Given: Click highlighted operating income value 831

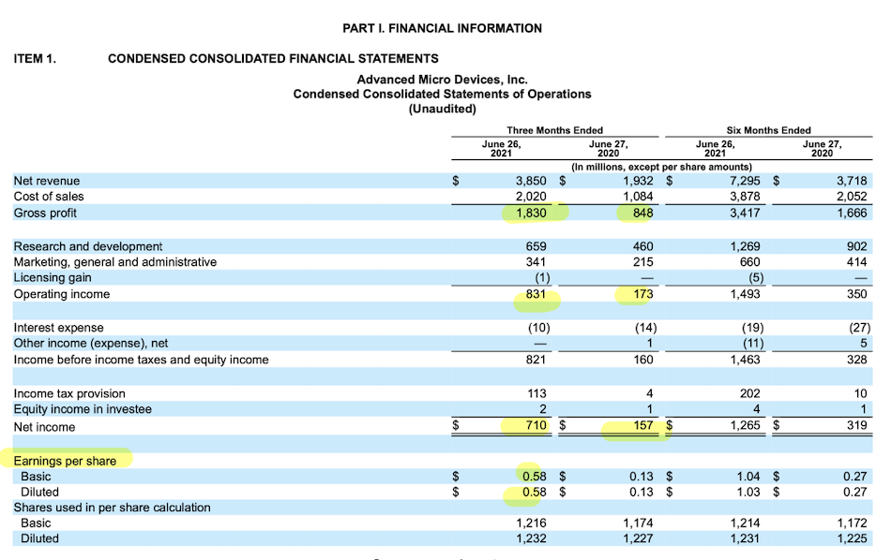Looking at the screenshot, I should (x=536, y=294).
